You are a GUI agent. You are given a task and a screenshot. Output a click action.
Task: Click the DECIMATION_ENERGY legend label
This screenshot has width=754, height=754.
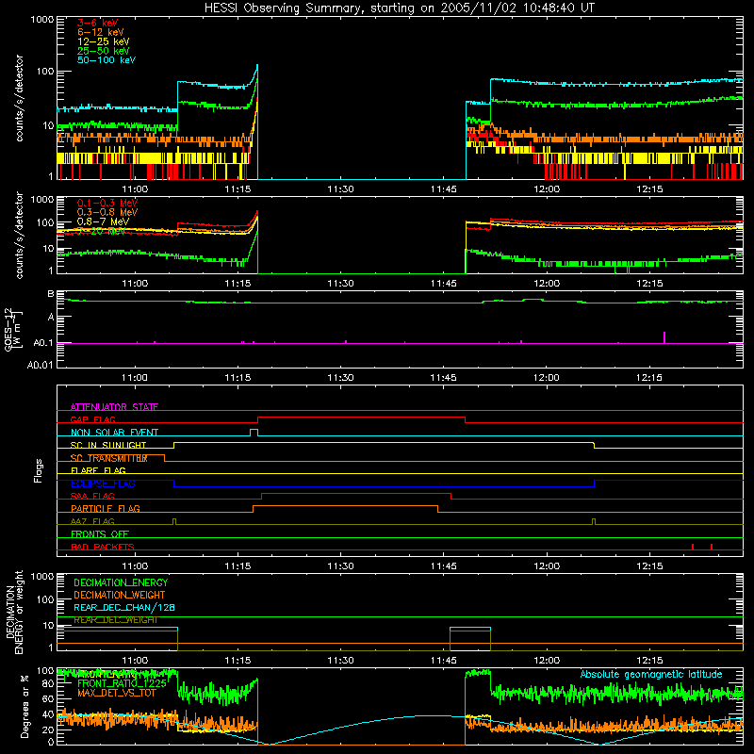pos(121,582)
